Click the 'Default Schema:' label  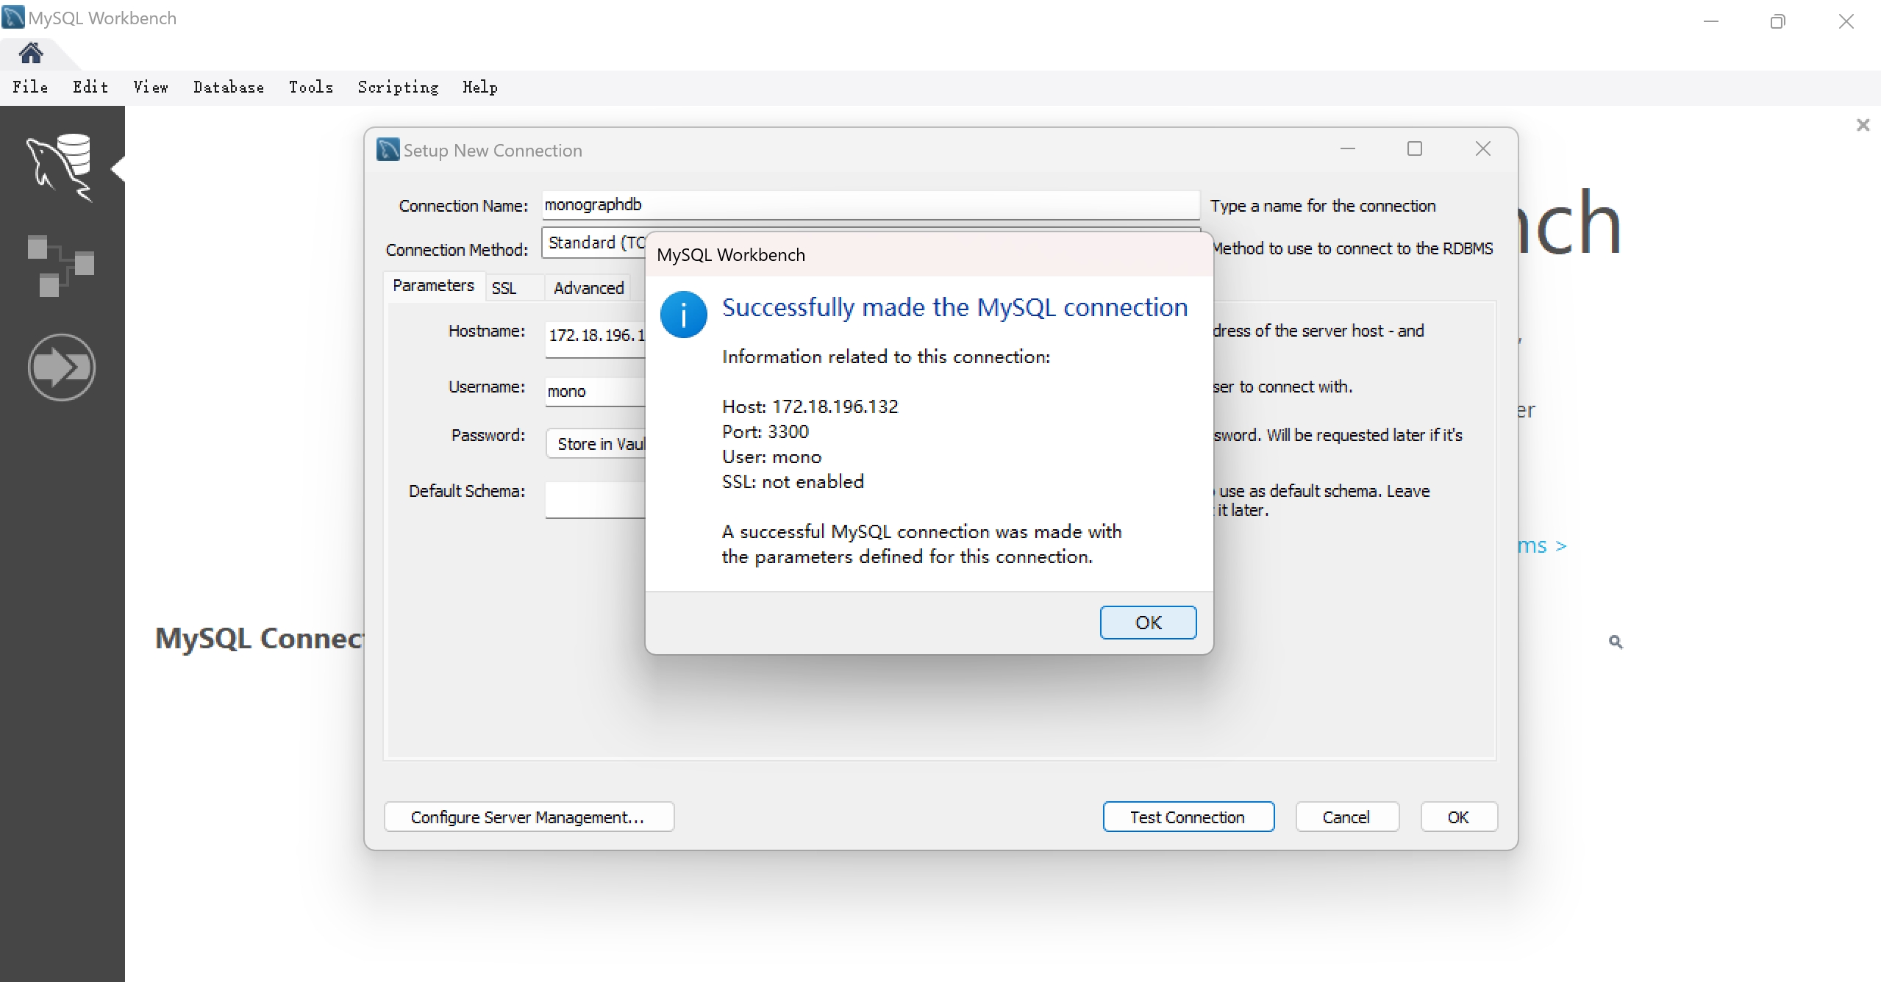(466, 491)
